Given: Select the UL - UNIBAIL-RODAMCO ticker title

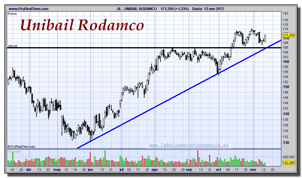Looking at the screenshot, I should pos(137,9).
